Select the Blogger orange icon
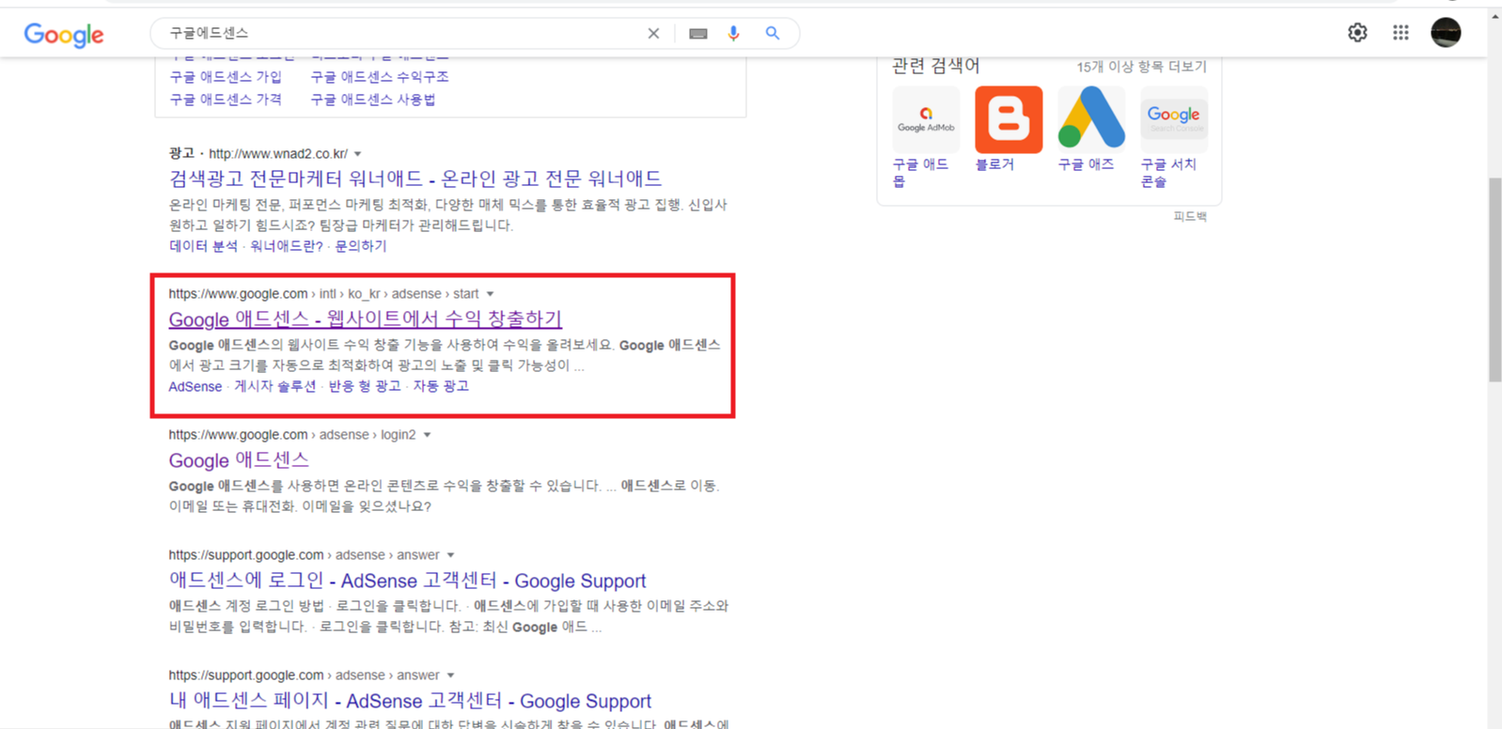The height and width of the screenshot is (729, 1502). [1009, 119]
